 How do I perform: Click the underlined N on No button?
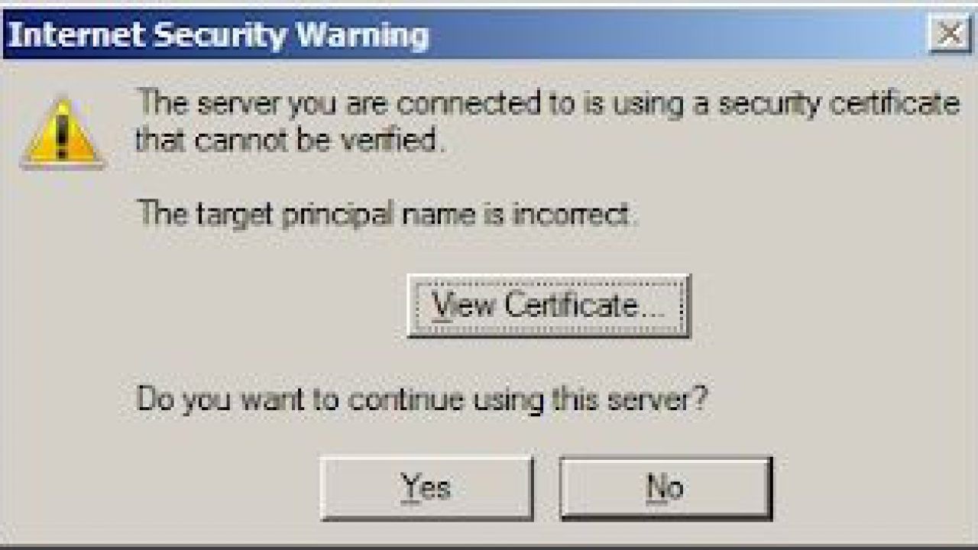click(x=656, y=487)
